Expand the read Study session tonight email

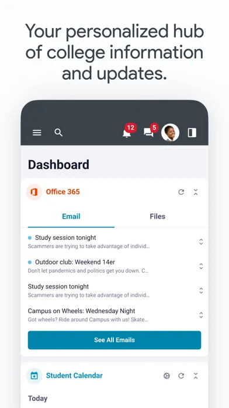201,291
